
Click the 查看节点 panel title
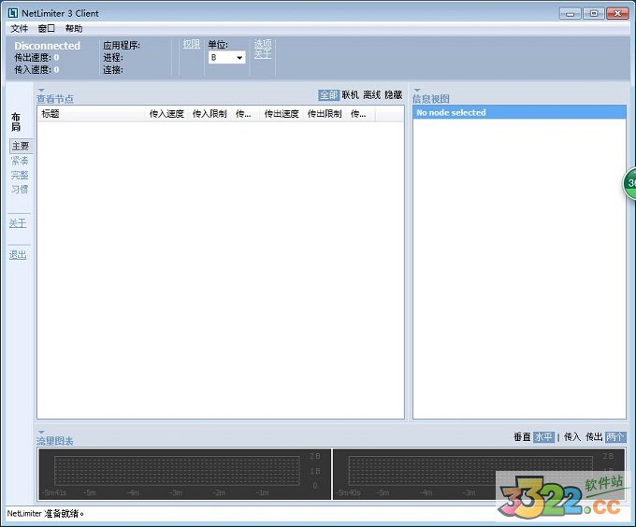pyautogui.click(x=55, y=99)
